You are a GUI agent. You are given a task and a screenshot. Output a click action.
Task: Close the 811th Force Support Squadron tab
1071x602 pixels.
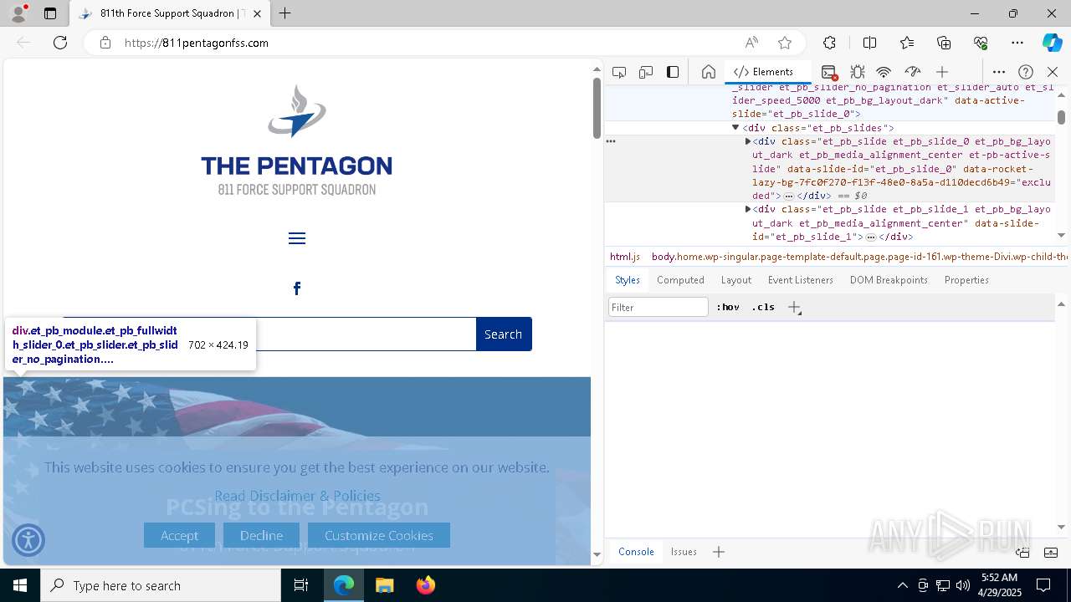257,13
